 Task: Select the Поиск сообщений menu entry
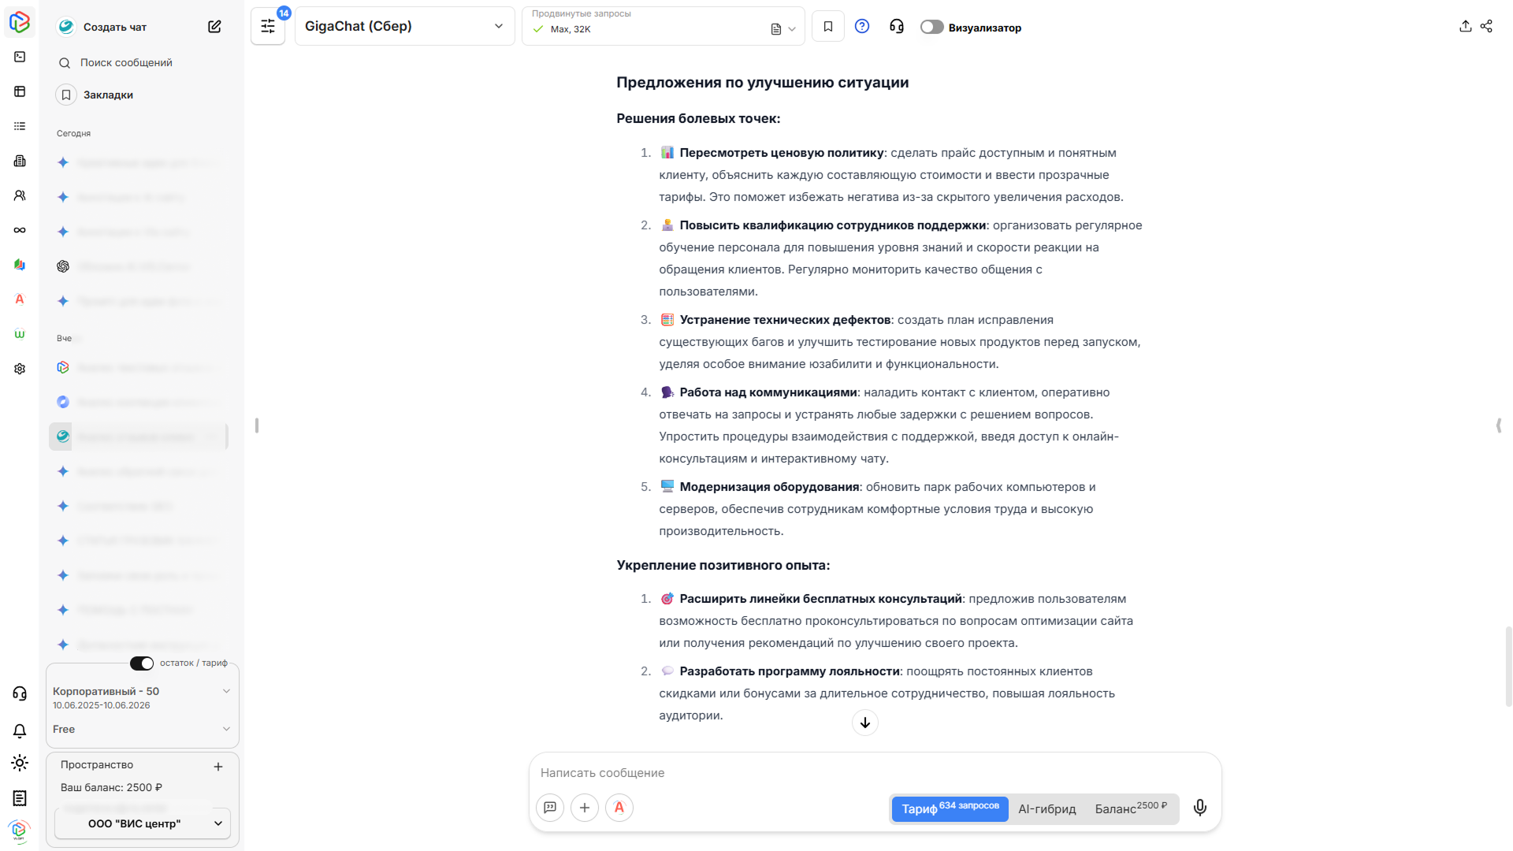[x=127, y=62]
